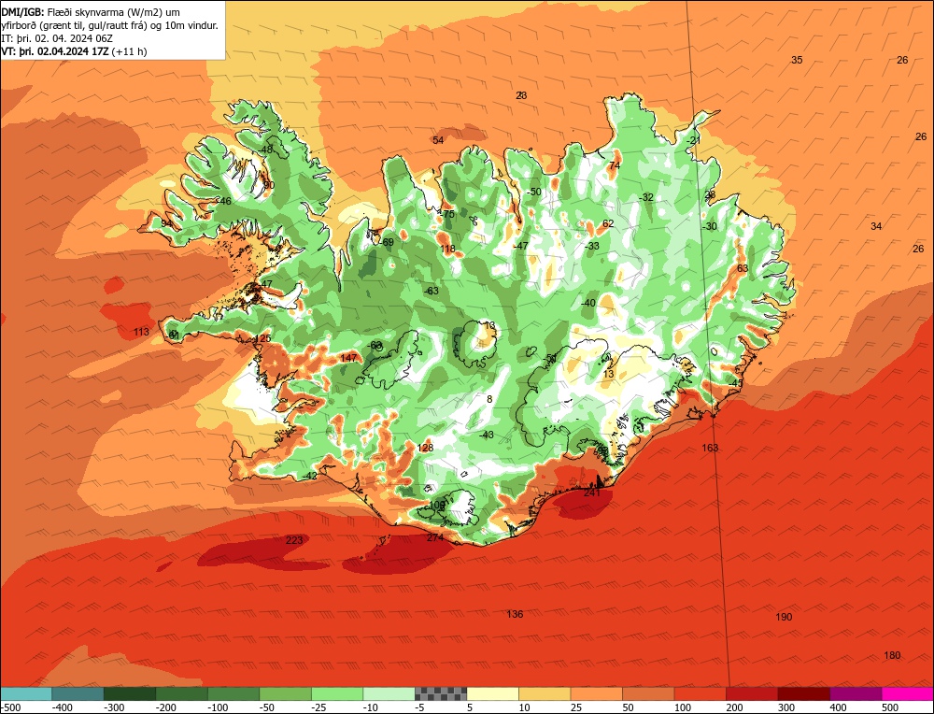Click the value 8 in the central highlands
This screenshot has height=714, width=934.
coord(489,399)
